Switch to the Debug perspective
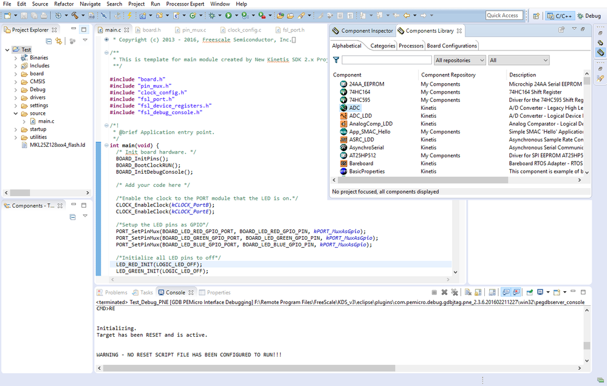 coord(588,16)
